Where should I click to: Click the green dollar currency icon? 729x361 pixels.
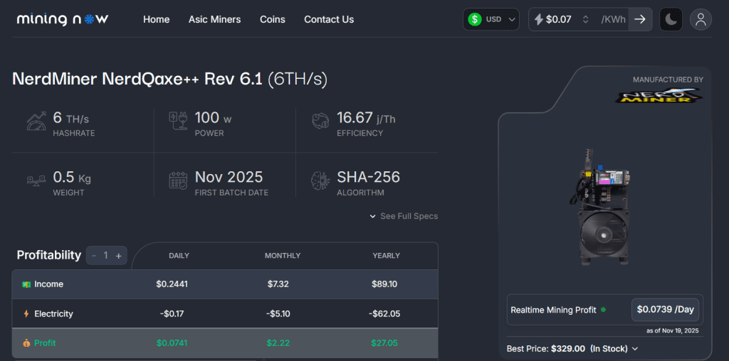pos(475,19)
